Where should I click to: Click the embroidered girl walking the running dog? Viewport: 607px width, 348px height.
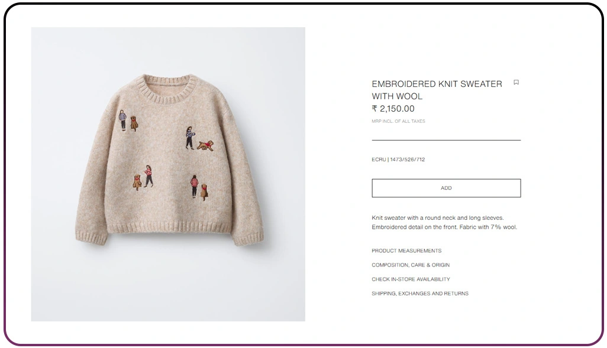click(x=190, y=138)
